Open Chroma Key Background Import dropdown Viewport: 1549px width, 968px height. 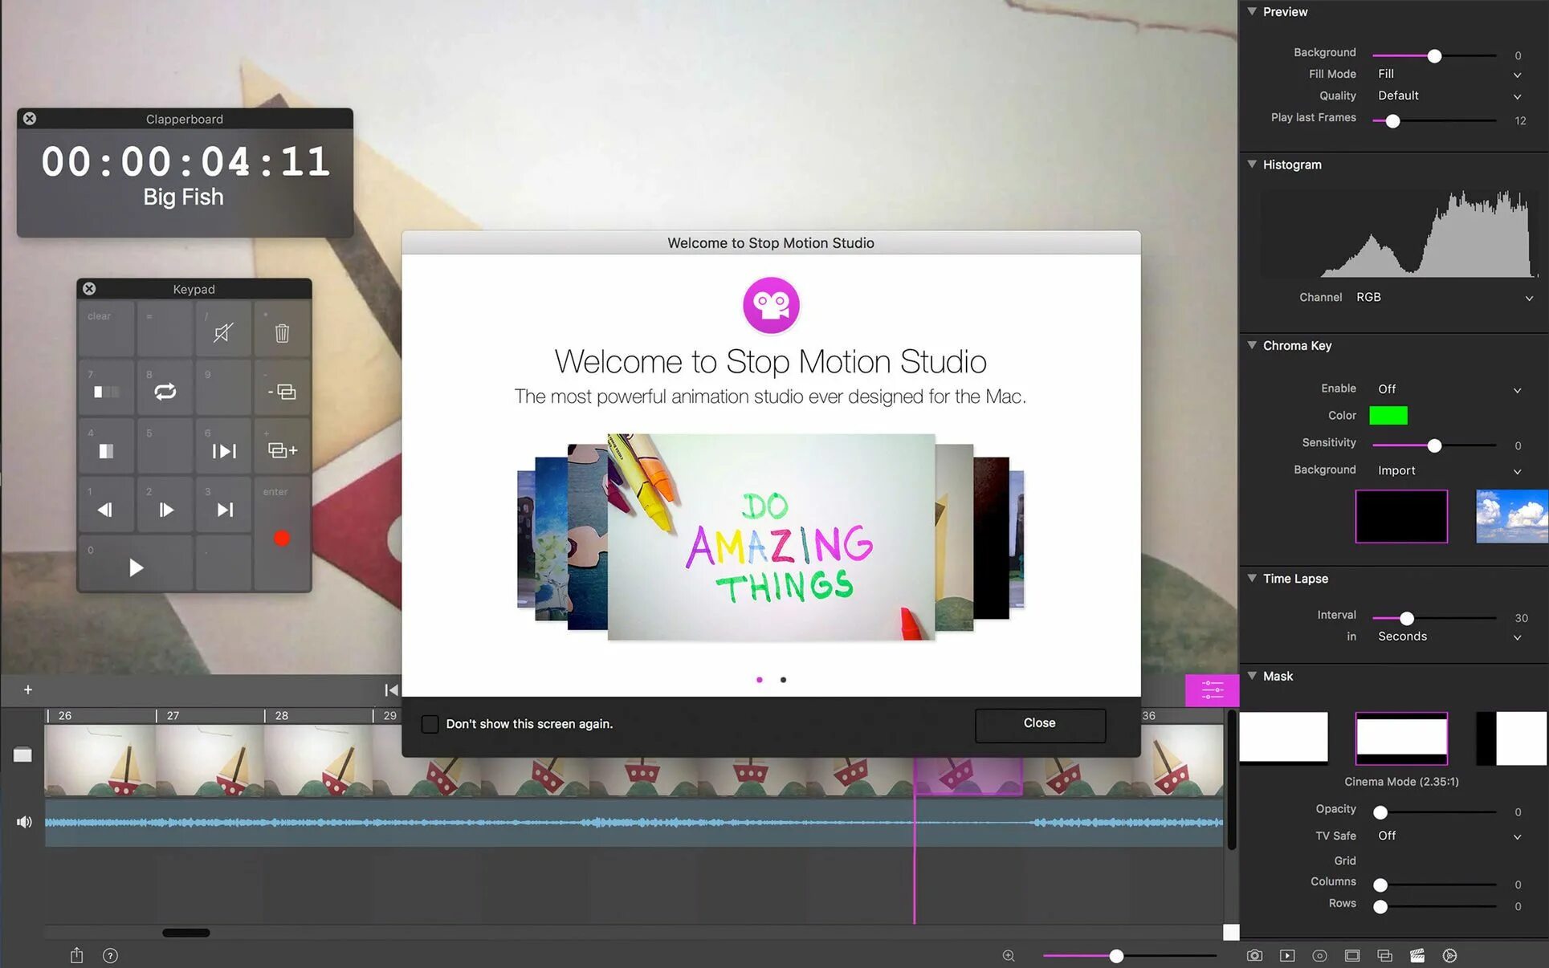[x=1449, y=470]
